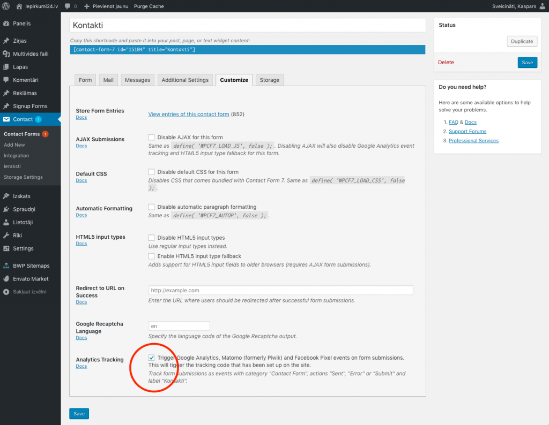Click the Multivides faili media icon
549x425 pixels.
[6, 54]
